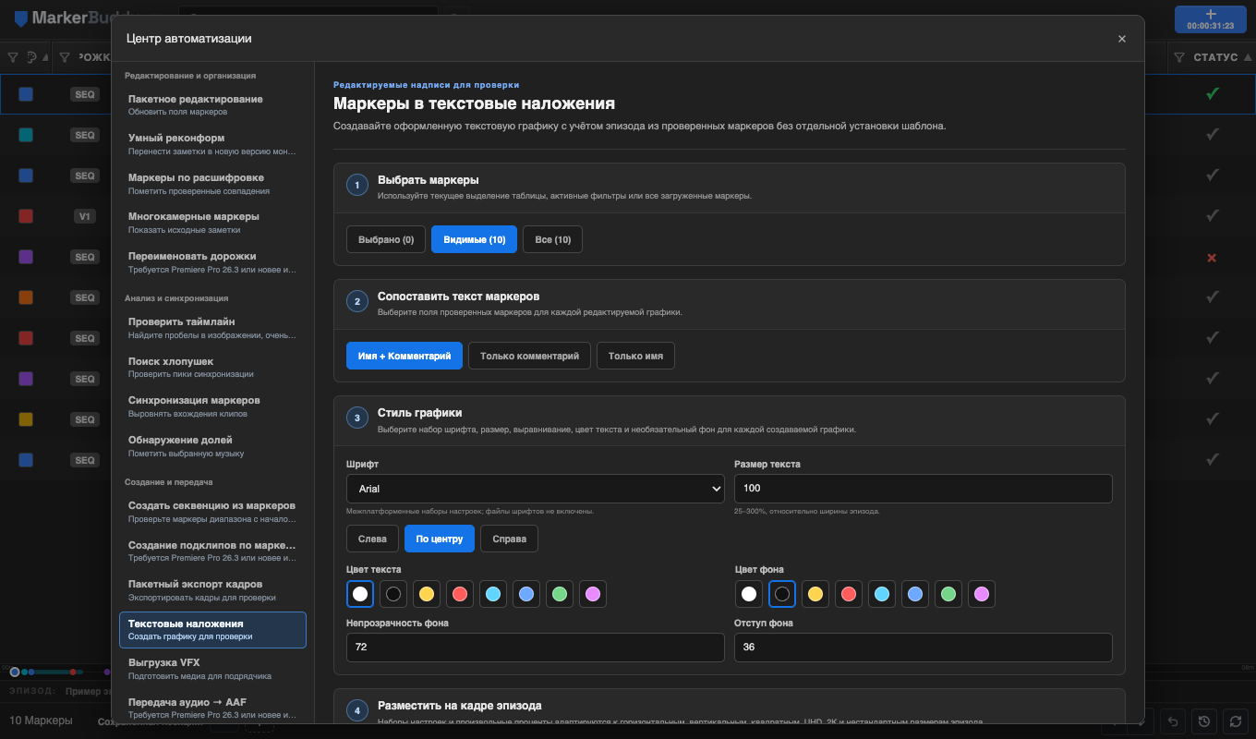This screenshot has height=739, width=1256.
Task: Refresh markers using the circular arrows icon
Action: point(1234,721)
